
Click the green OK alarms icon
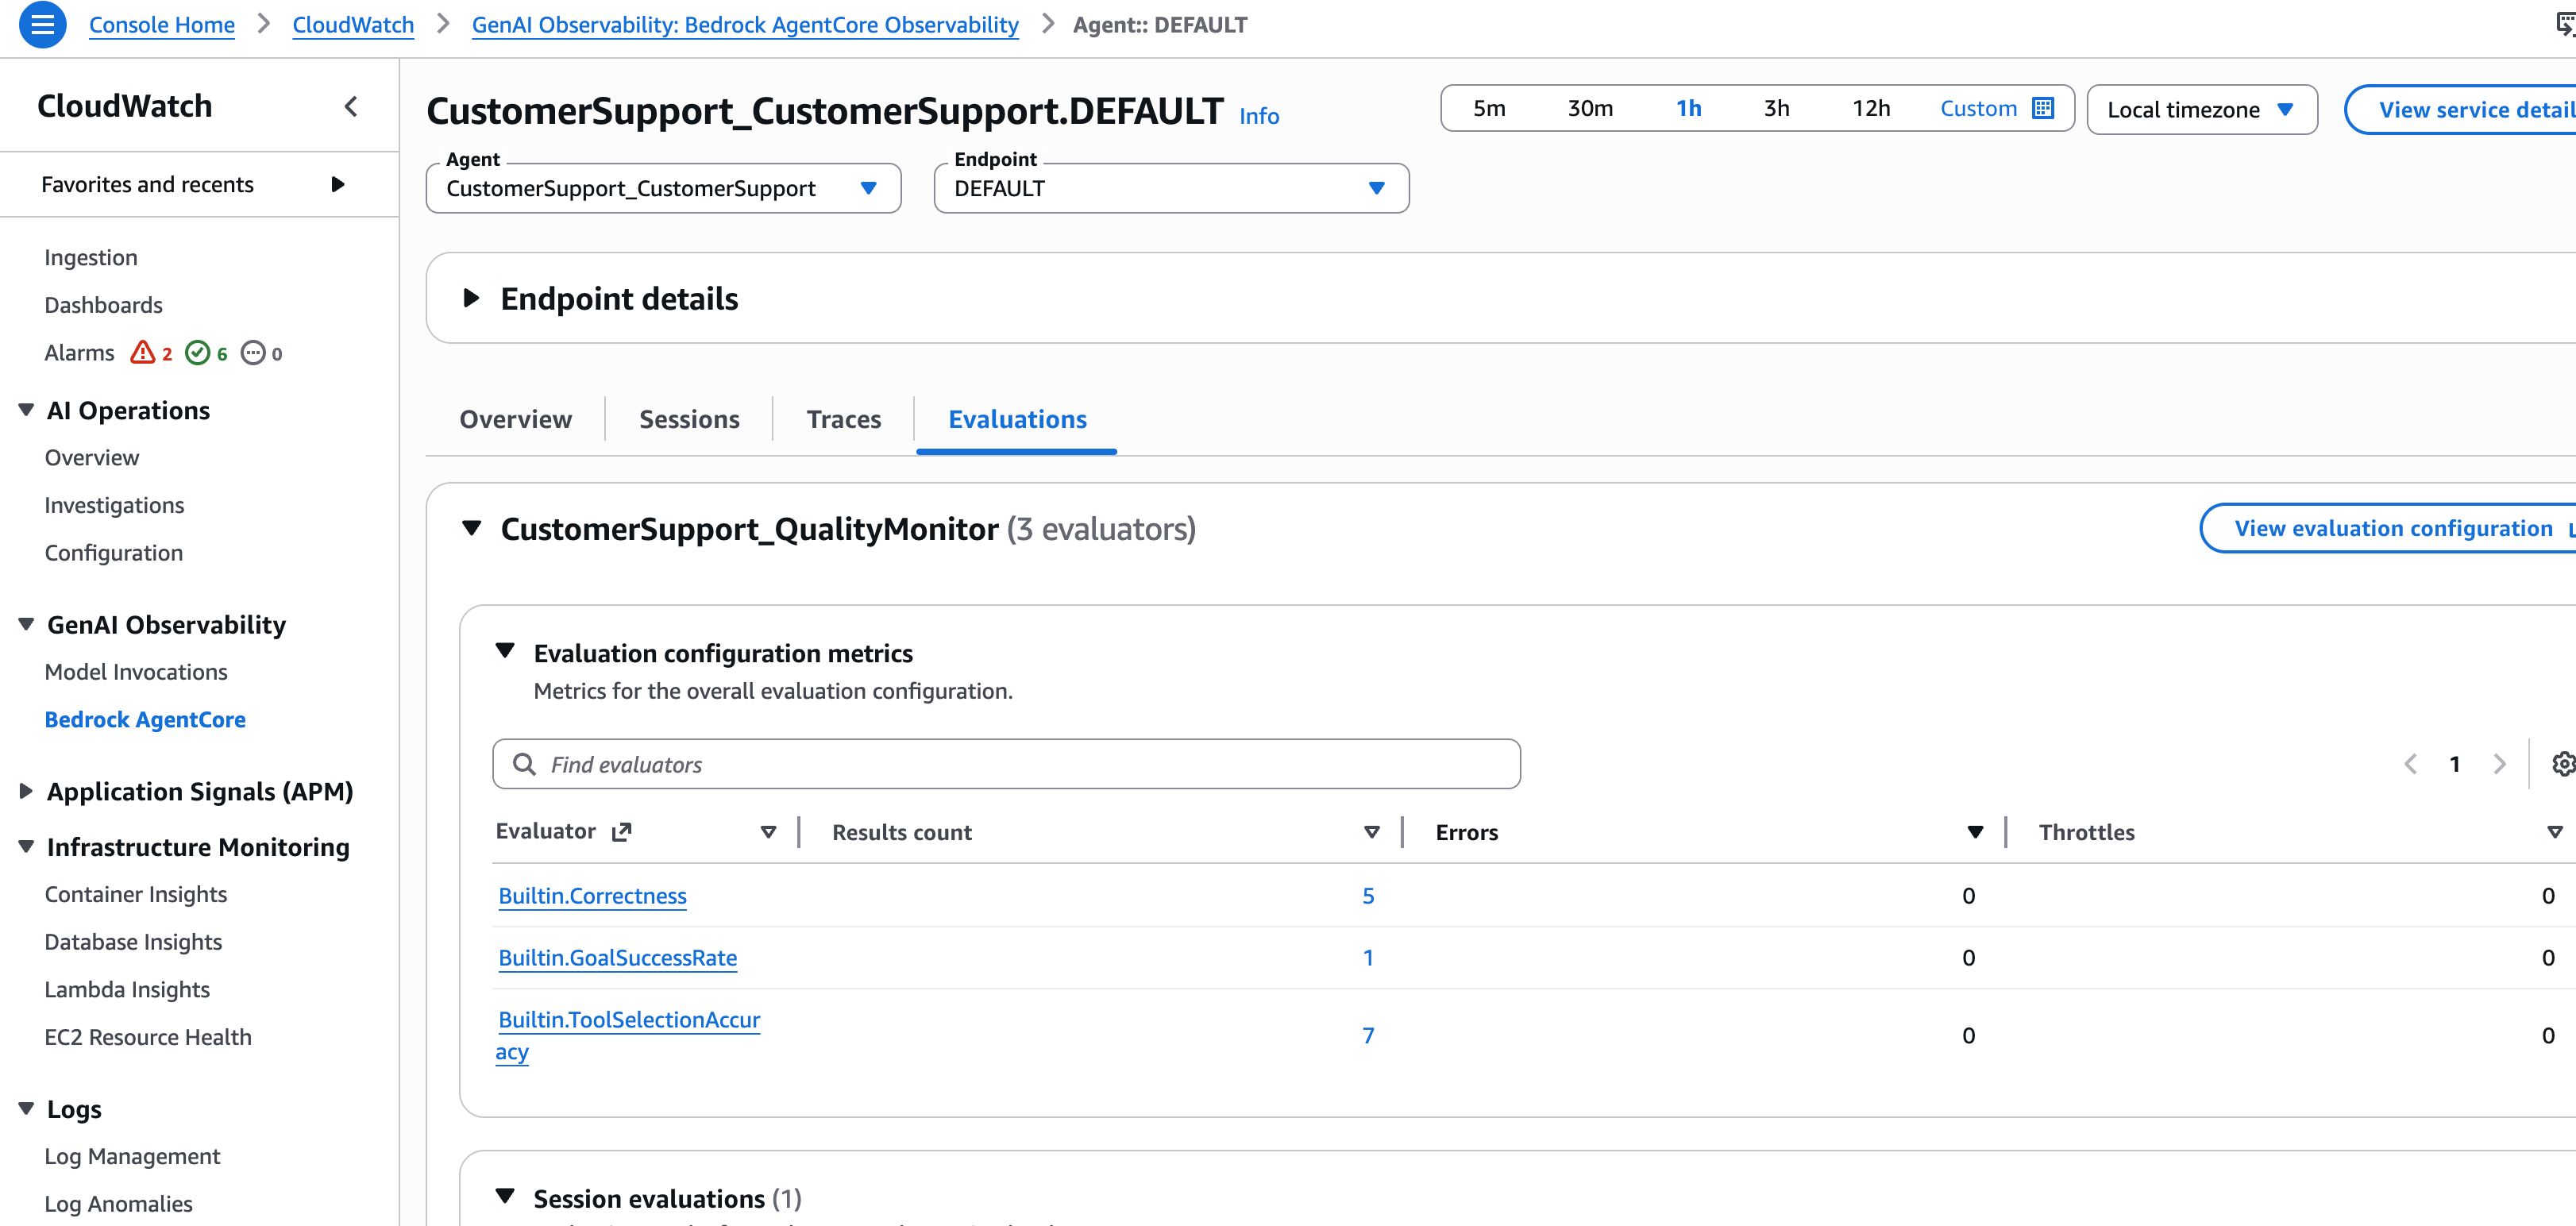198,352
